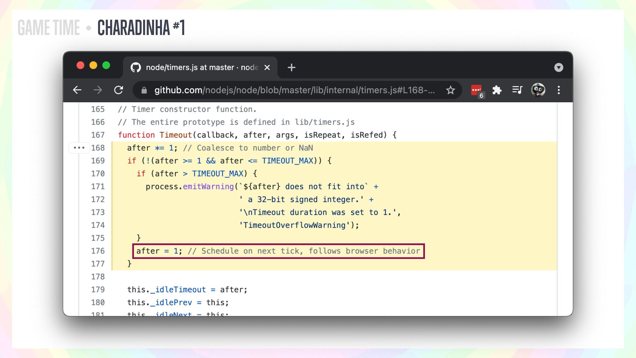The height and width of the screenshot is (358, 636).
Task: Open a new tab with the plus button
Action: (291, 68)
